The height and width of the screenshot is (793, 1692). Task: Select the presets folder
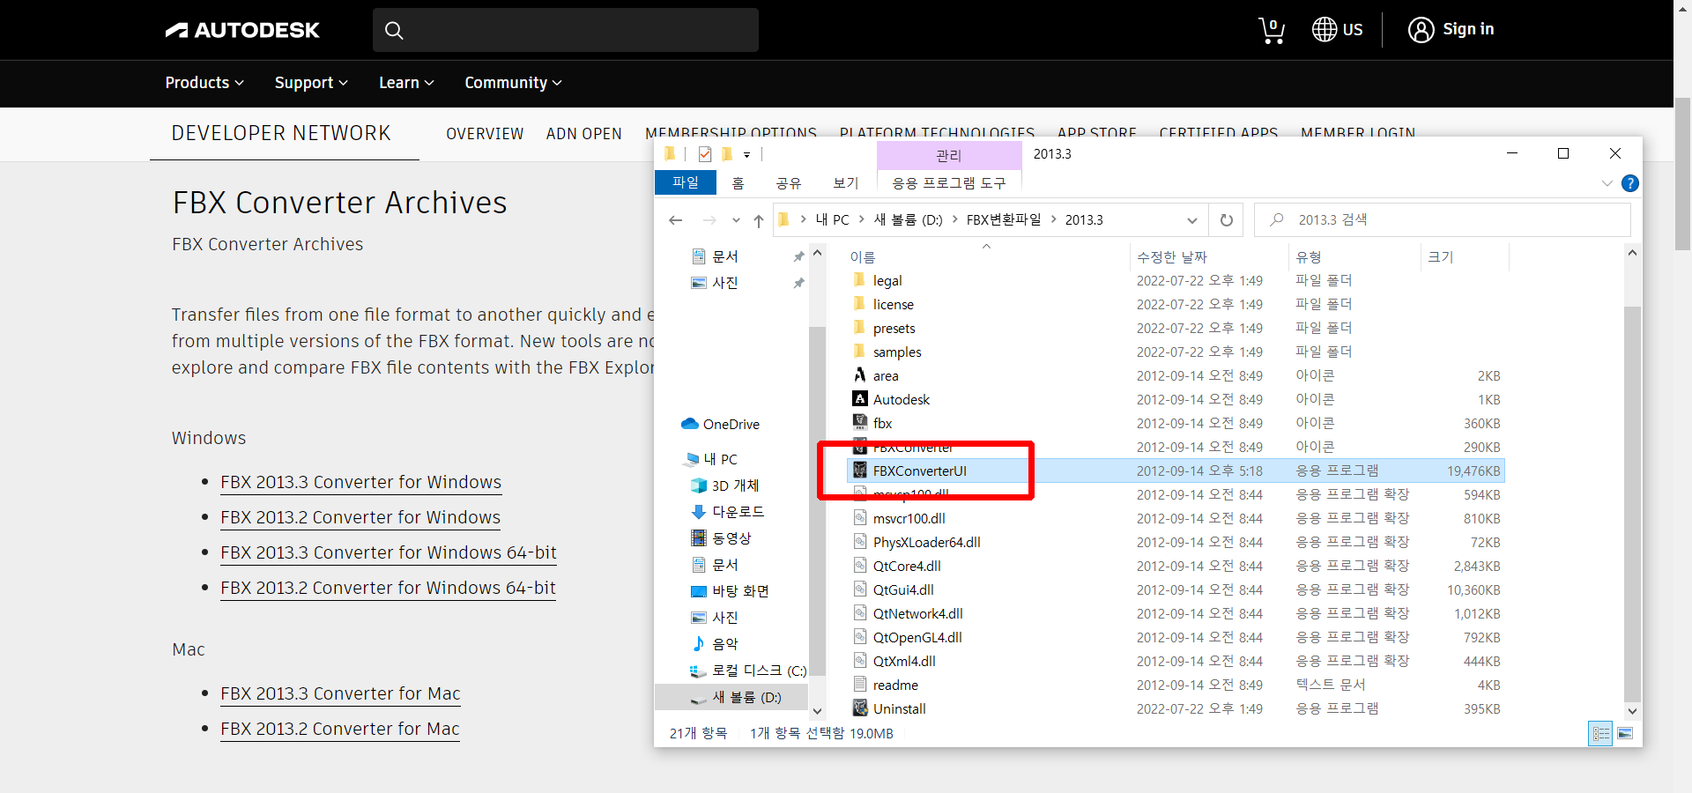[894, 328]
